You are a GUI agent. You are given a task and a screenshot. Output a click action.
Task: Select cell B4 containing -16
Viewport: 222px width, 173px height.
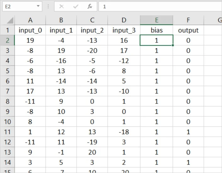pyautogui.click(x=61, y=61)
